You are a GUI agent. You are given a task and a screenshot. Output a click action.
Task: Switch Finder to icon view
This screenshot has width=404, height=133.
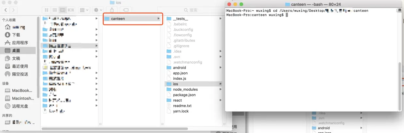point(47,10)
